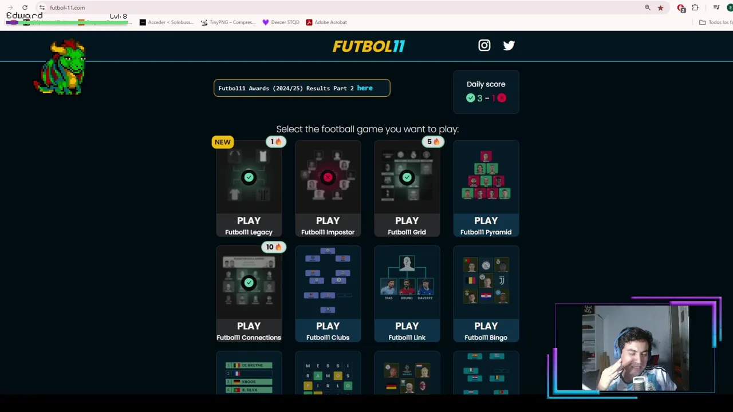Screen dimensions: 733x412
Task: Open browser extensions puzzle icon
Action: (695, 7)
